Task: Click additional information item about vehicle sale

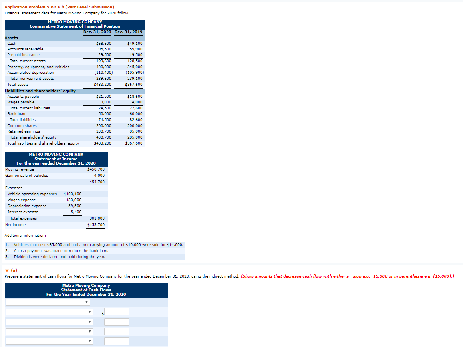Action: click(95, 244)
